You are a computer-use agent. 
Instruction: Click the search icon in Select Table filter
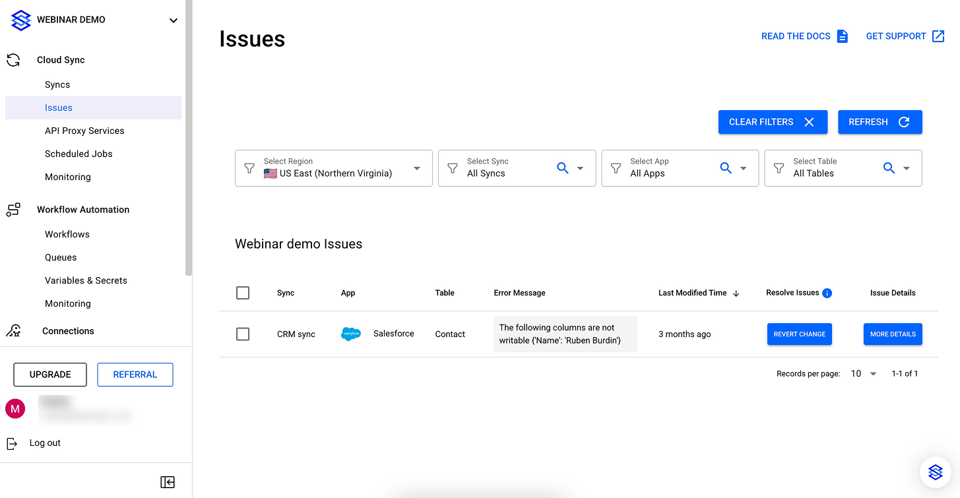(x=889, y=168)
